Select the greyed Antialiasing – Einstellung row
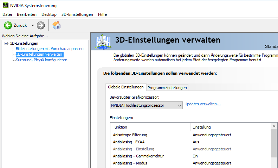The image size is (278, 168). pos(190,149)
